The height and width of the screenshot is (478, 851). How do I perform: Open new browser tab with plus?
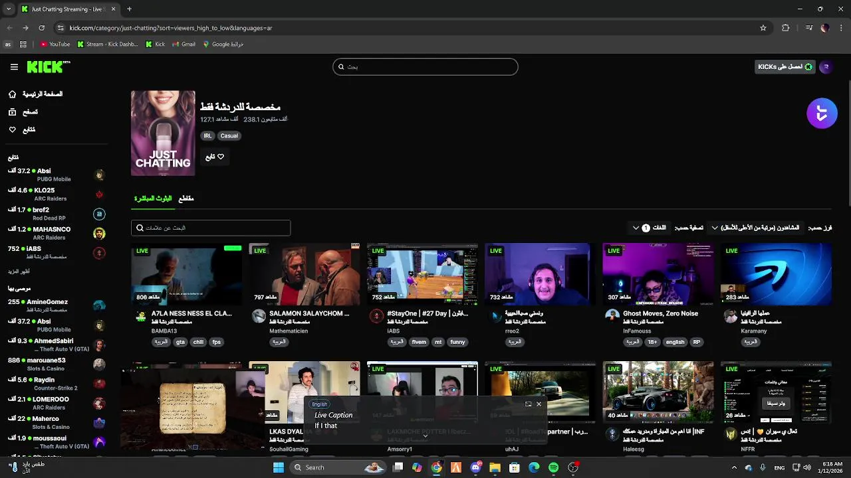[x=129, y=9]
